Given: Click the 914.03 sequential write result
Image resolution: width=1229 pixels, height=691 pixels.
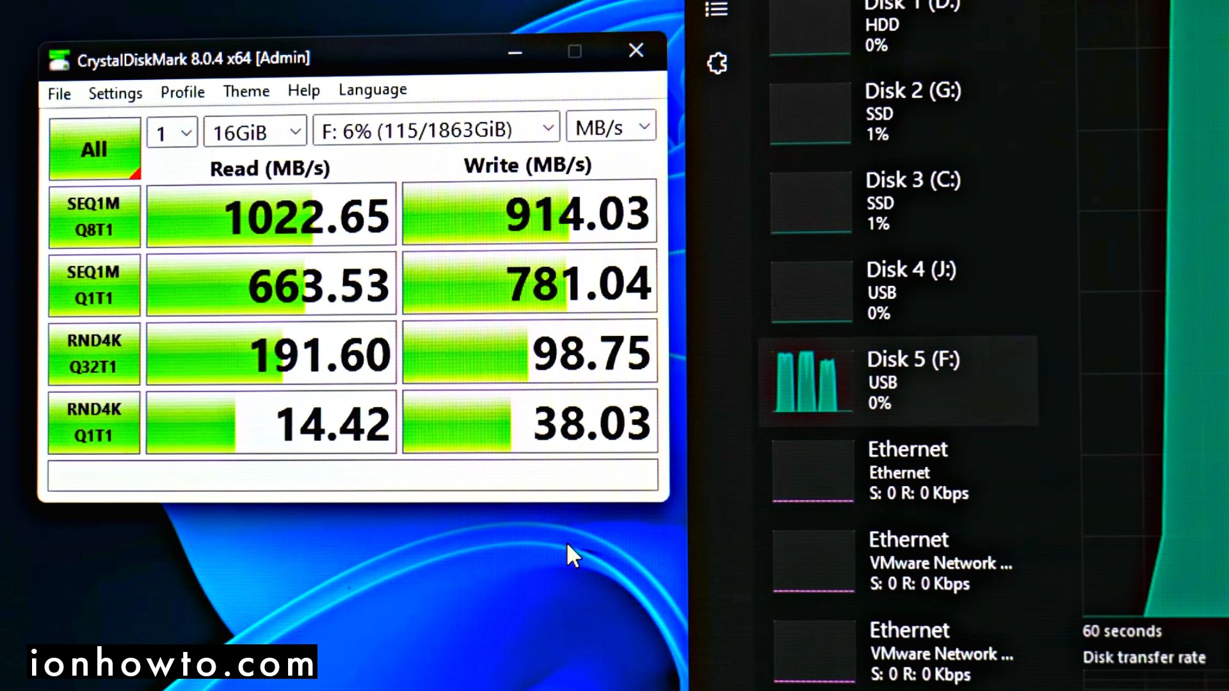Looking at the screenshot, I should 529,213.
